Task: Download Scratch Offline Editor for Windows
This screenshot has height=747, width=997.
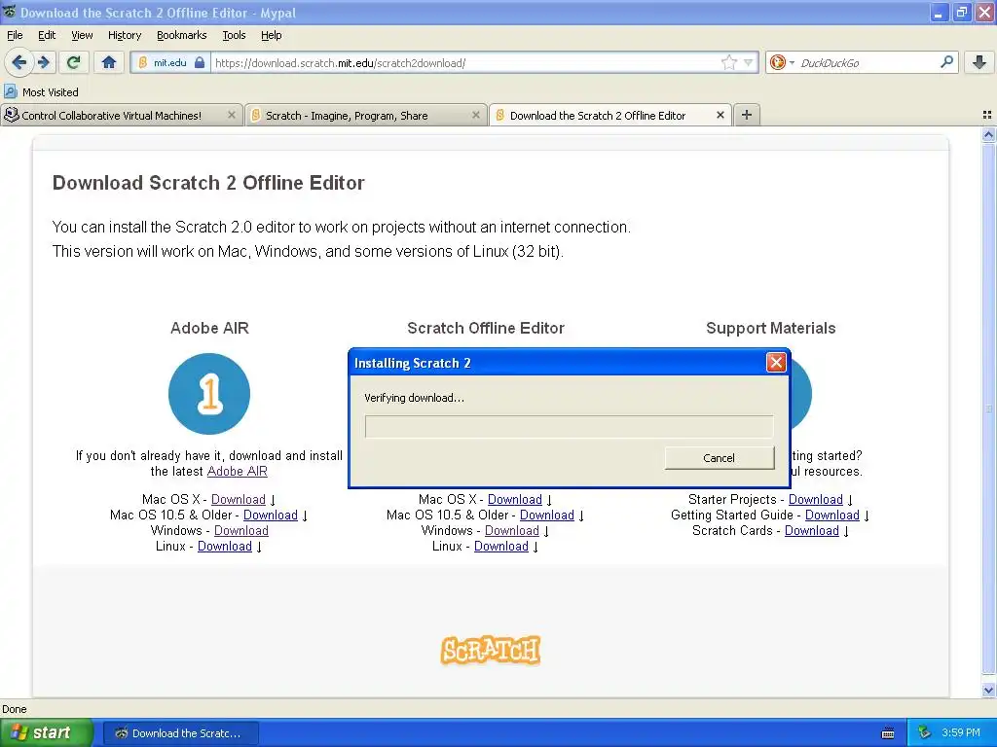Action: tap(512, 530)
